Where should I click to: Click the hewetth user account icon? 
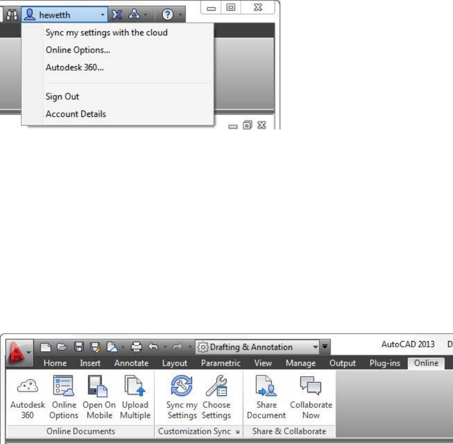pyautogui.click(x=29, y=14)
